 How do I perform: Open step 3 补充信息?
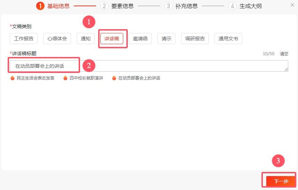pyautogui.click(x=181, y=6)
